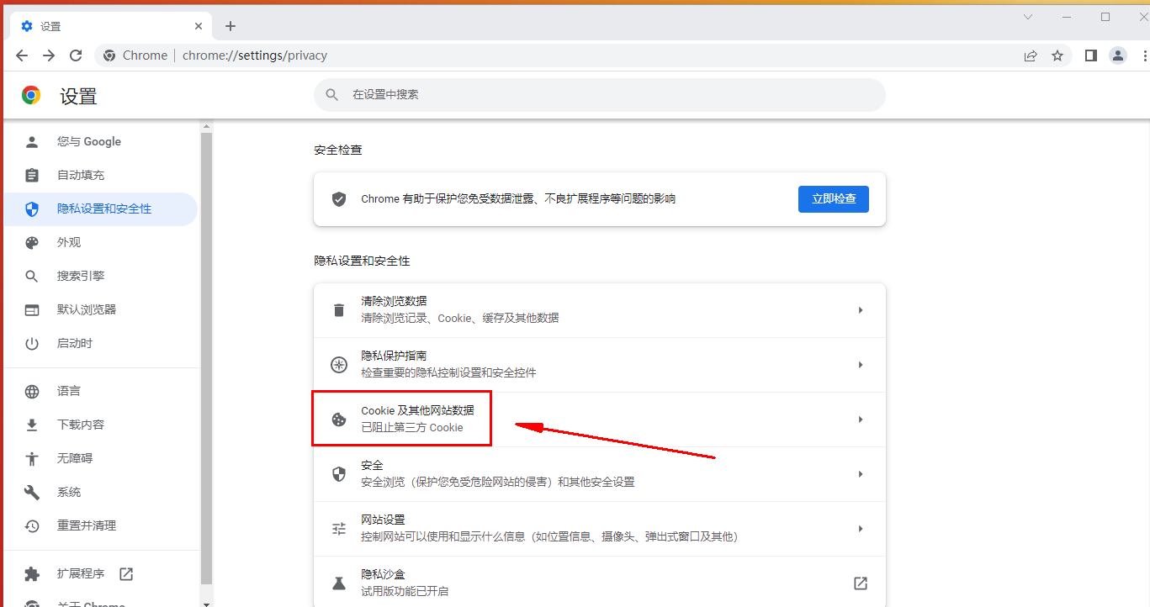Click the sidebar vertical scrollbar
The height and width of the screenshot is (607, 1150).
click(x=206, y=353)
